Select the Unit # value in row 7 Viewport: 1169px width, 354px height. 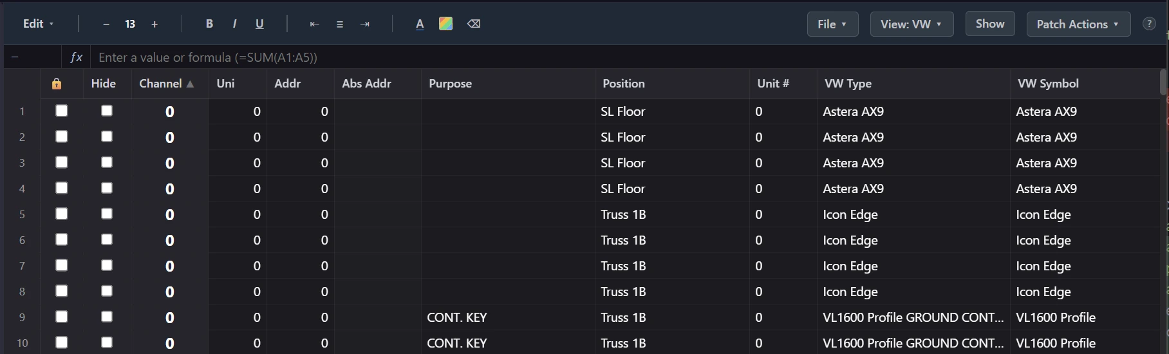click(783, 266)
